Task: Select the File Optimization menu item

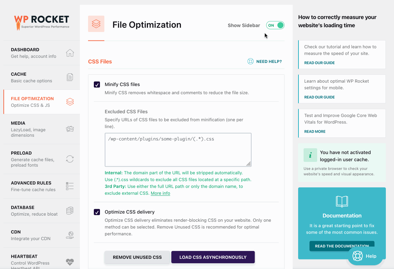Action: click(x=42, y=102)
